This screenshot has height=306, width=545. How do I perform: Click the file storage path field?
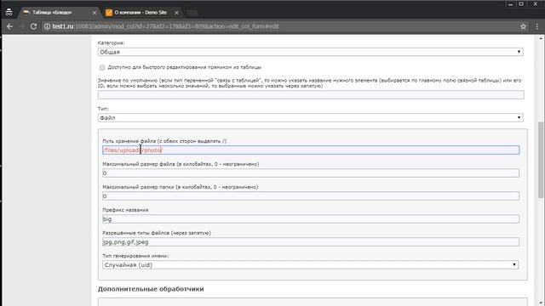pyautogui.click(x=311, y=150)
